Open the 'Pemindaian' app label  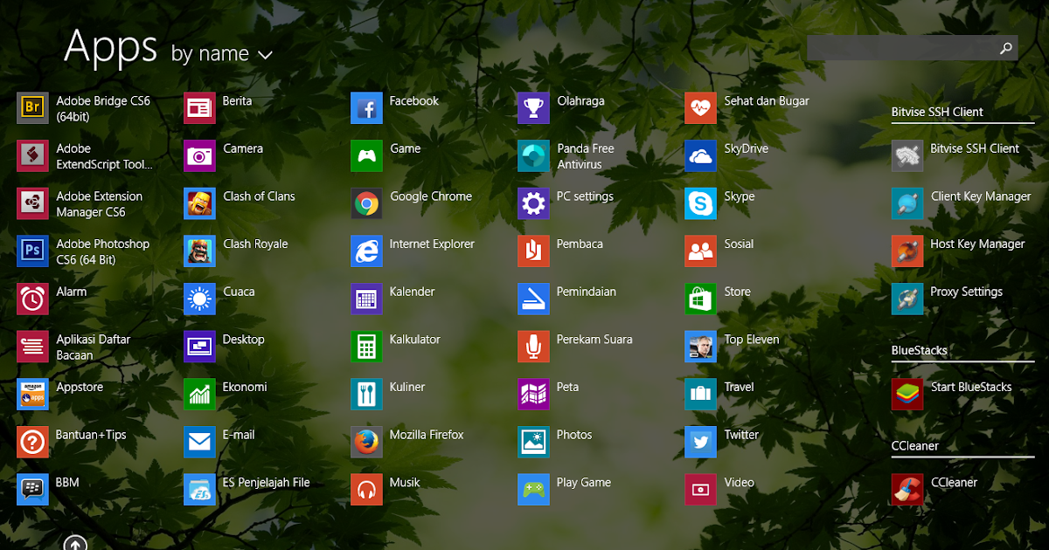click(587, 292)
